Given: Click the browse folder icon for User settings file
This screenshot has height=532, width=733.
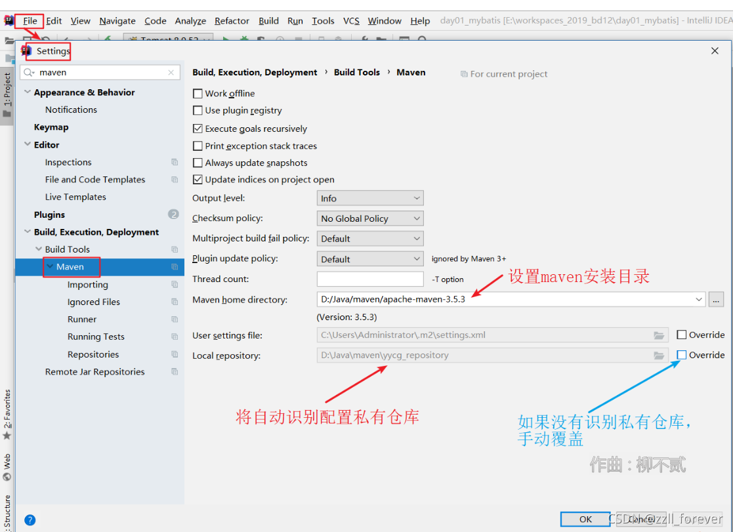Looking at the screenshot, I should 659,335.
